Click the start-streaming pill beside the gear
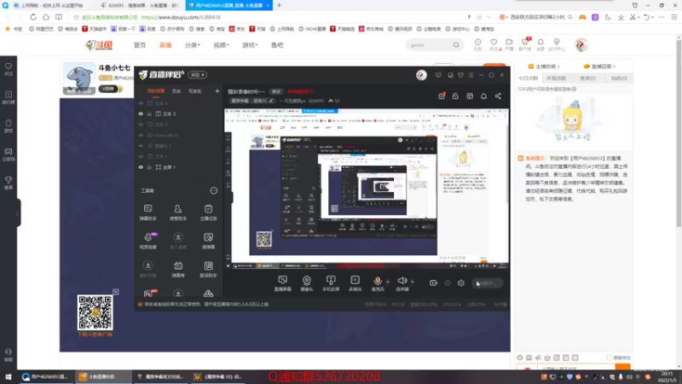Screen dimensions: 682x384 tap(487, 283)
